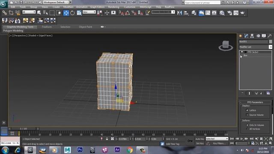Image resolution: width=274 pixels, height=154 pixels.
Task: Toggle 3D Snaps
Action: (121, 13)
